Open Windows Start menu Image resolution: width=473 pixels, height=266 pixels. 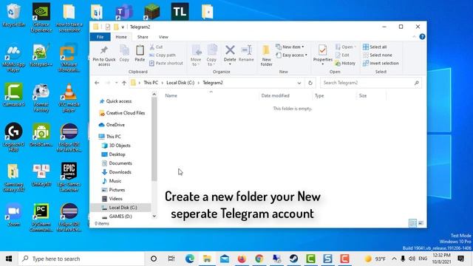point(9,259)
